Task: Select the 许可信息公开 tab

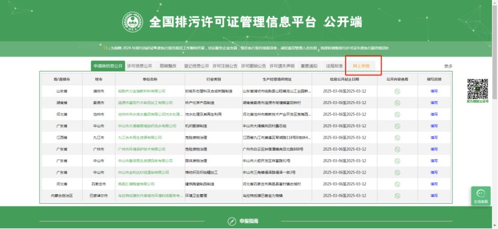Action: pyautogui.click(x=140, y=66)
